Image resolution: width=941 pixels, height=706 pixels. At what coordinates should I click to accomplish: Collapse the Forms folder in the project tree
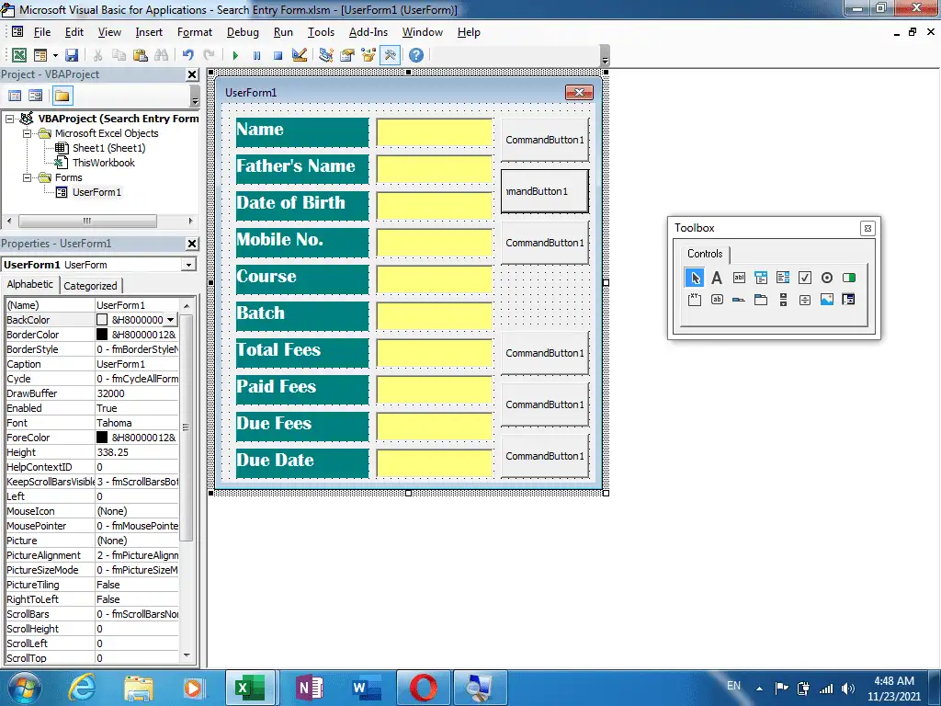click(x=27, y=177)
